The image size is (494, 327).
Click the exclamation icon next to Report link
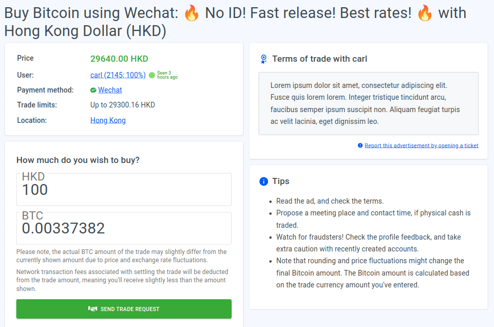(x=360, y=146)
